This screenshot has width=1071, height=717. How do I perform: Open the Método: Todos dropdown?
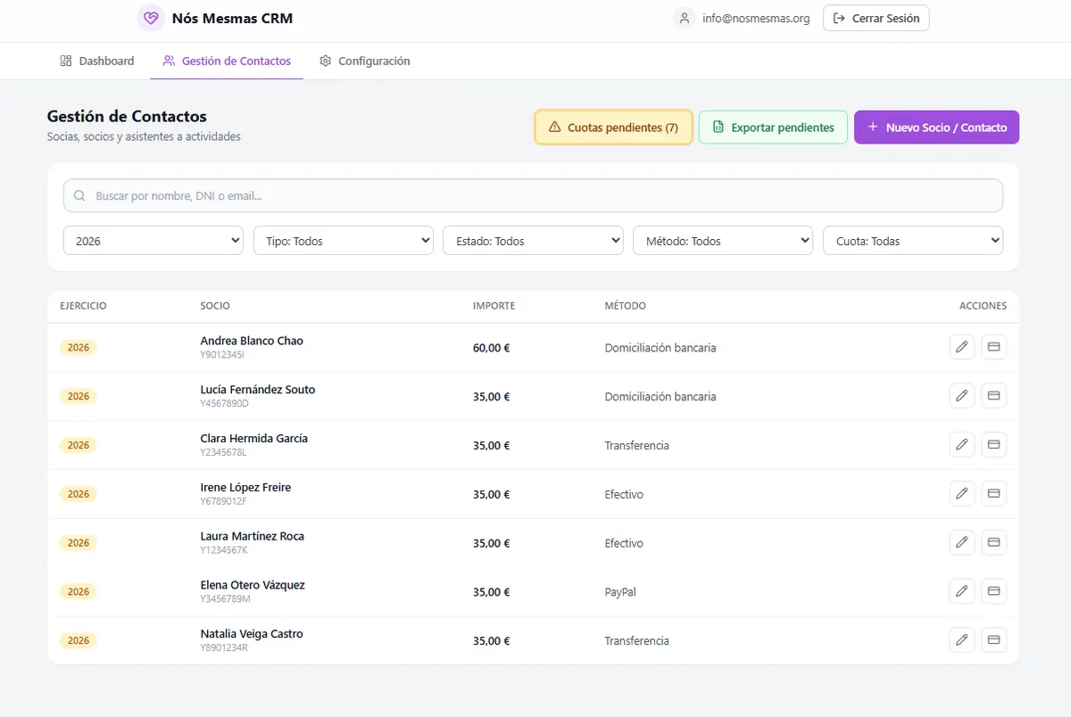(723, 241)
